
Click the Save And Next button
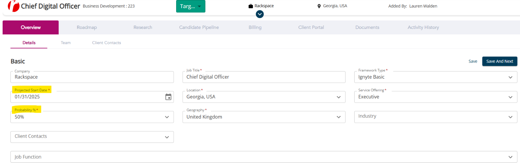(x=500, y=61)
